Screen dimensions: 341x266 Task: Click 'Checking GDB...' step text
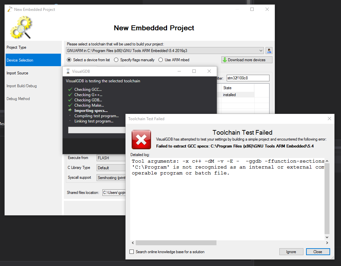point(88,100)
